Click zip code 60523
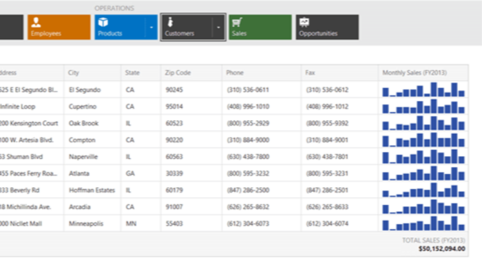The image size is (482, 271). click(x=174, y=123)
